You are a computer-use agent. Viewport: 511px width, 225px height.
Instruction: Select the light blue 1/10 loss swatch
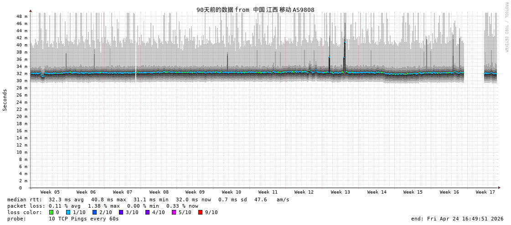(68, 212)
